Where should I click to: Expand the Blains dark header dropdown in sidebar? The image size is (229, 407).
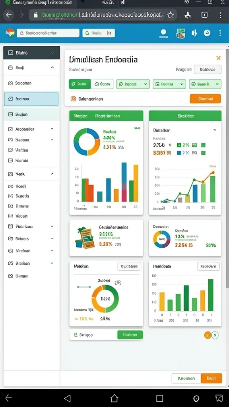52,53
